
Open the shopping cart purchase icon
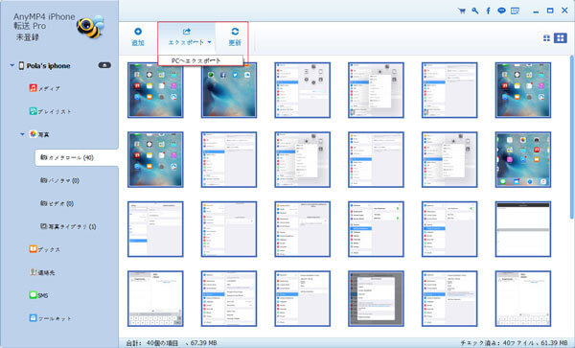(x=462, y=11)
